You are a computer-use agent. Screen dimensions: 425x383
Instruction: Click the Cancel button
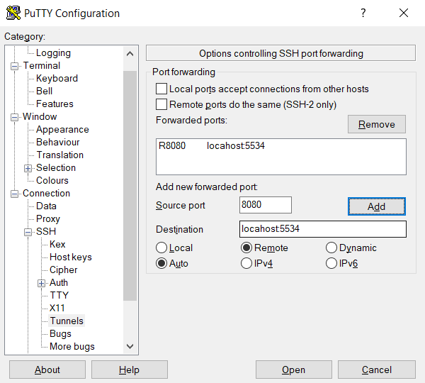(377, 370)
